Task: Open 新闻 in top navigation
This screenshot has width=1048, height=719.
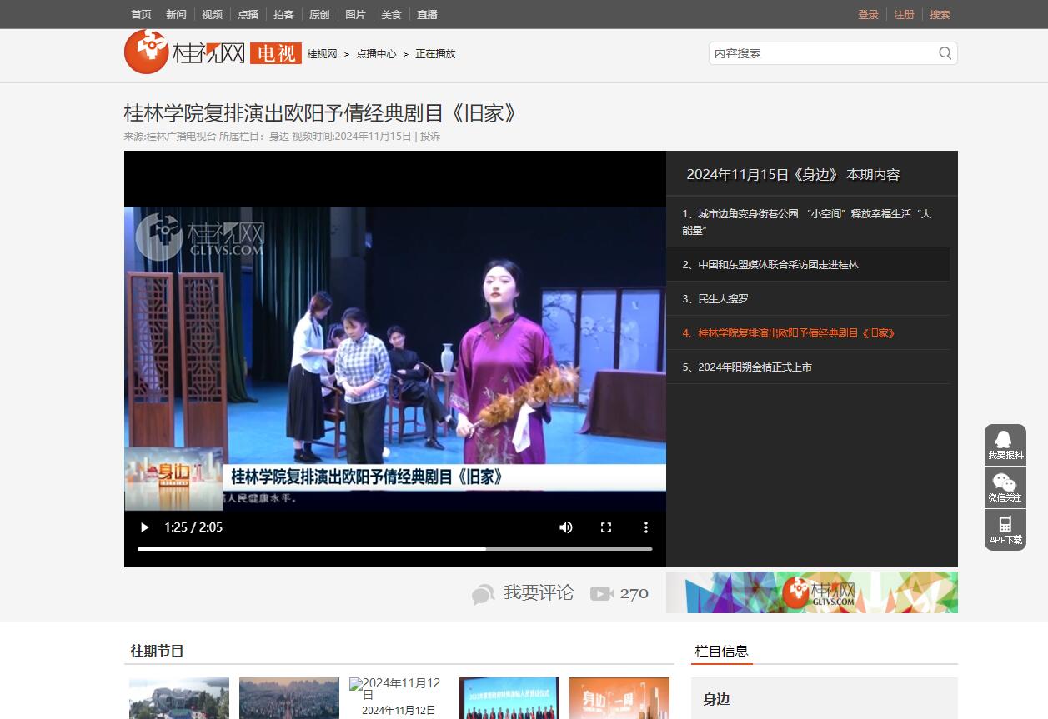Action: (176, 14)
